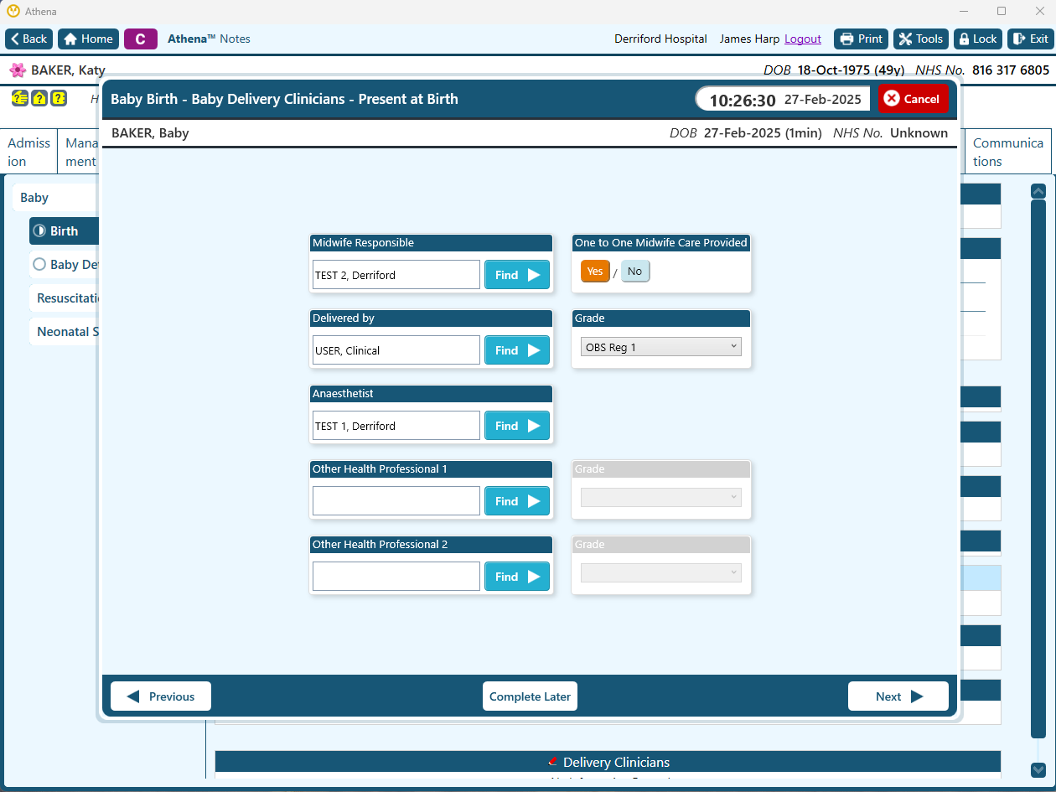Click the scrollbar up arrow
The image size is (1056, 792).
coord(1038,191)
